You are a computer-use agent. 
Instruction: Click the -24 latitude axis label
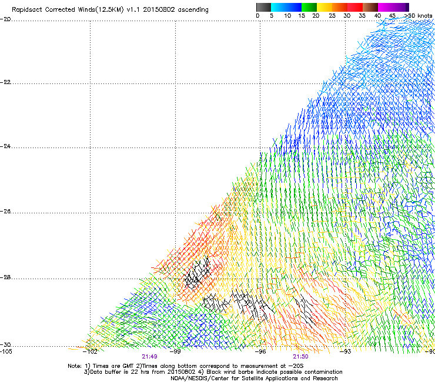pyautogui.click(x=5, y=146)
